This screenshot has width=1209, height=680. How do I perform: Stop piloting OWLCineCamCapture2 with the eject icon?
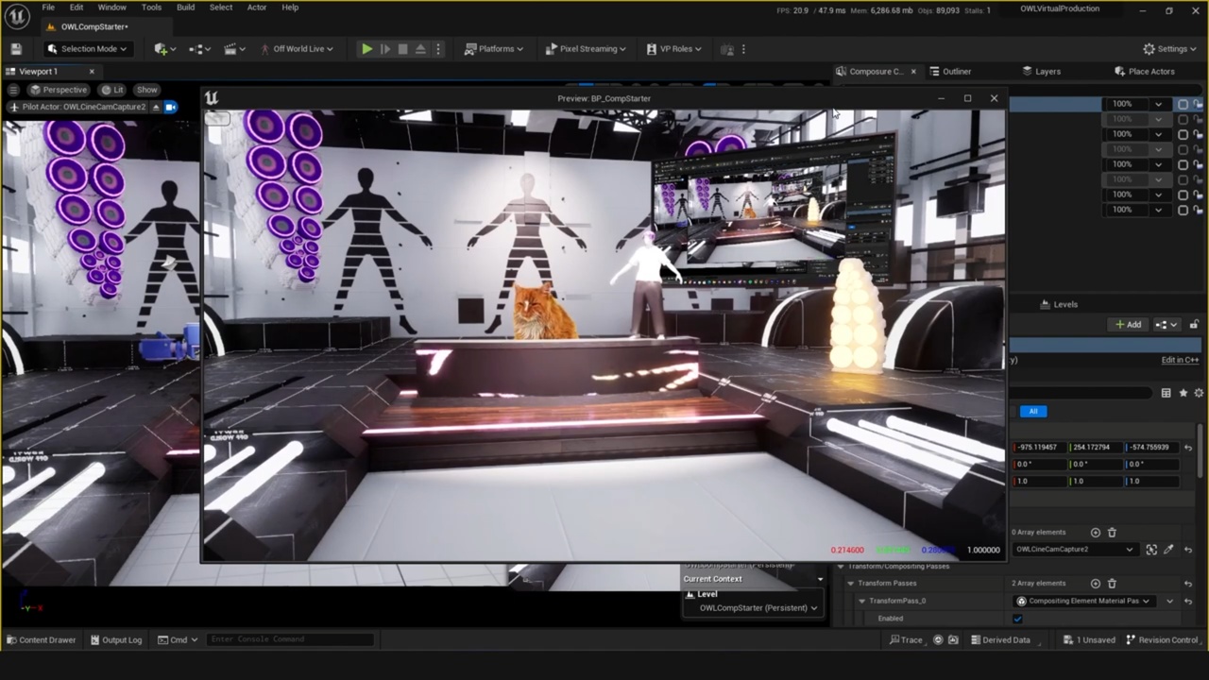[156, 107]
